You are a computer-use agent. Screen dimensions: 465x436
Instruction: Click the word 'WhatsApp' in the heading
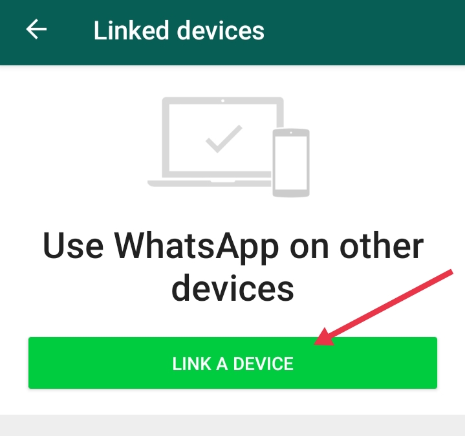(x=197, y=246)
